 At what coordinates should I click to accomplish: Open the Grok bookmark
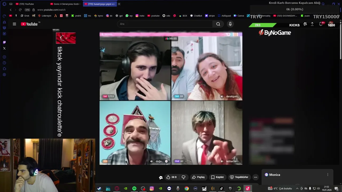(25, 16)
